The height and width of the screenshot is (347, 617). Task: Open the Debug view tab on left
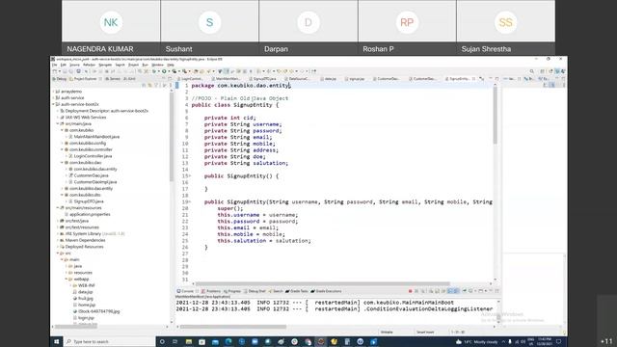[x=60, y=79]
